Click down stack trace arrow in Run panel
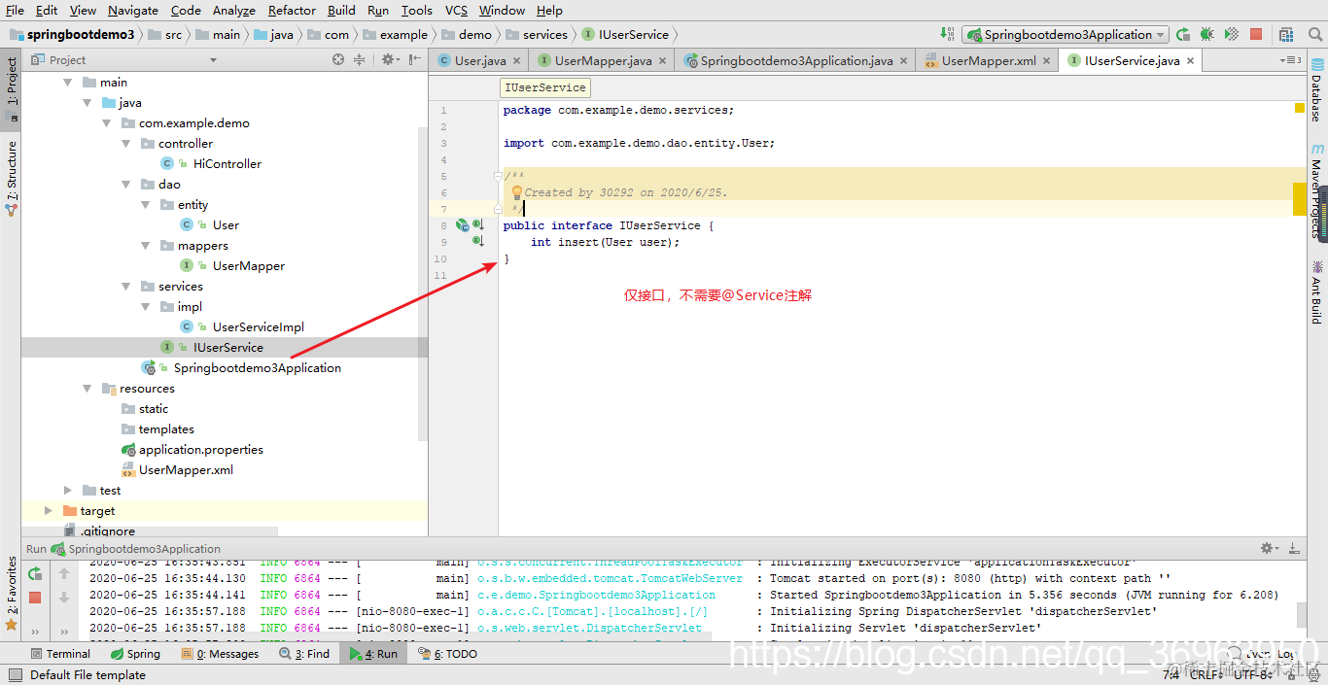The width and height of the screenshot is (1328, 685). 64,598
